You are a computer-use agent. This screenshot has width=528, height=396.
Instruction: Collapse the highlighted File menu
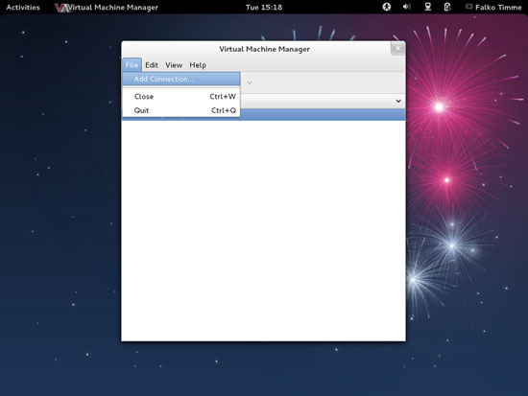click(x=132, y=65)
